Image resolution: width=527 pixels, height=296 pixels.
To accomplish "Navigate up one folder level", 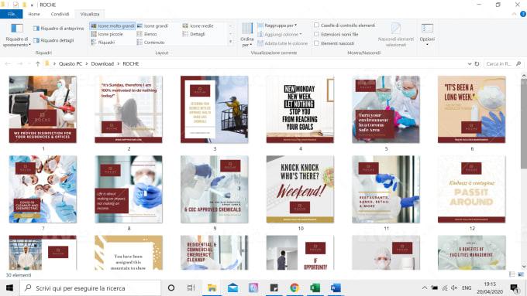I will point(38,63).
